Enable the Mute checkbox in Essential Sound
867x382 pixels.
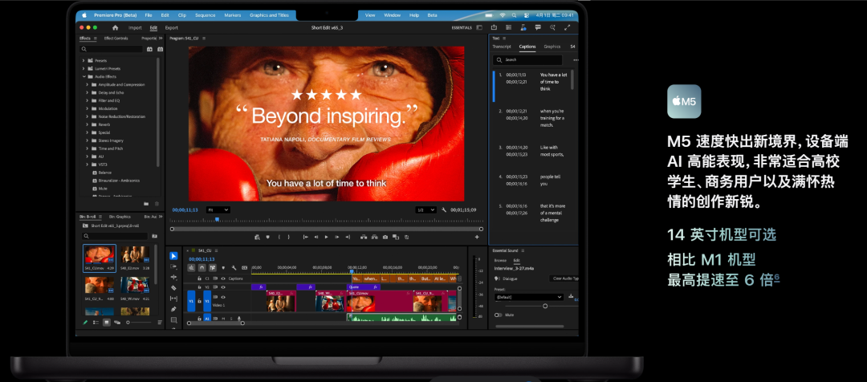(x=498, y=315)
